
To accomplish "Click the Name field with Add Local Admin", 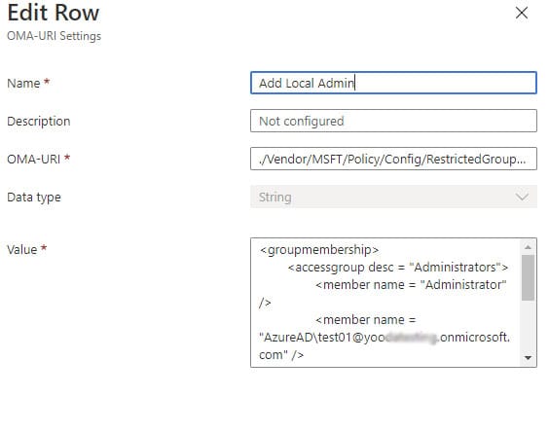I will (393, 83).
